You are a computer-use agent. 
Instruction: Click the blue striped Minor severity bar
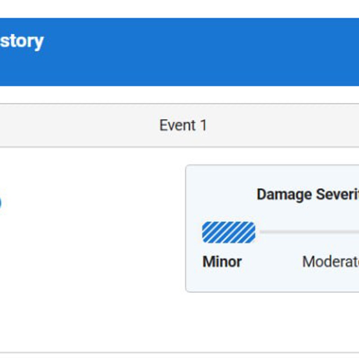pos(229,232)
